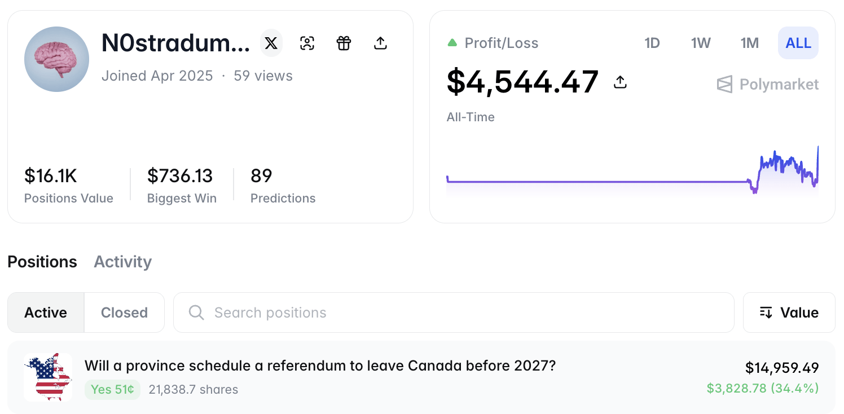Select the 1D time range
The height and width of the screenshot is (414, 844).
[x=652, y=43]
